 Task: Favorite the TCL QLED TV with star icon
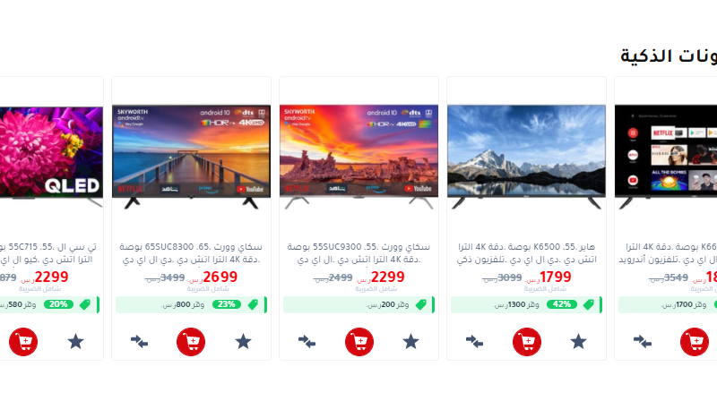[75, 342]
